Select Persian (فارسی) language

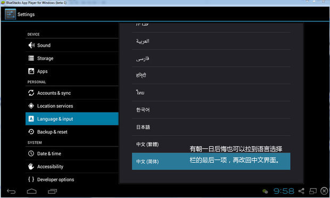[211, 59]
